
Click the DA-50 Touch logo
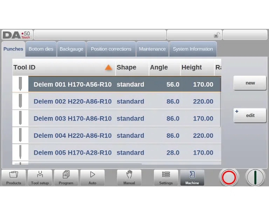[17, 35]
